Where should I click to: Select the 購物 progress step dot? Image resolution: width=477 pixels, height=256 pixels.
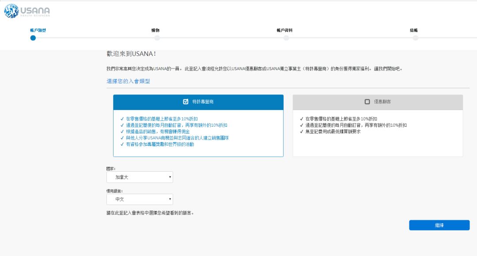pyautogui.click(x=157, y=38)
